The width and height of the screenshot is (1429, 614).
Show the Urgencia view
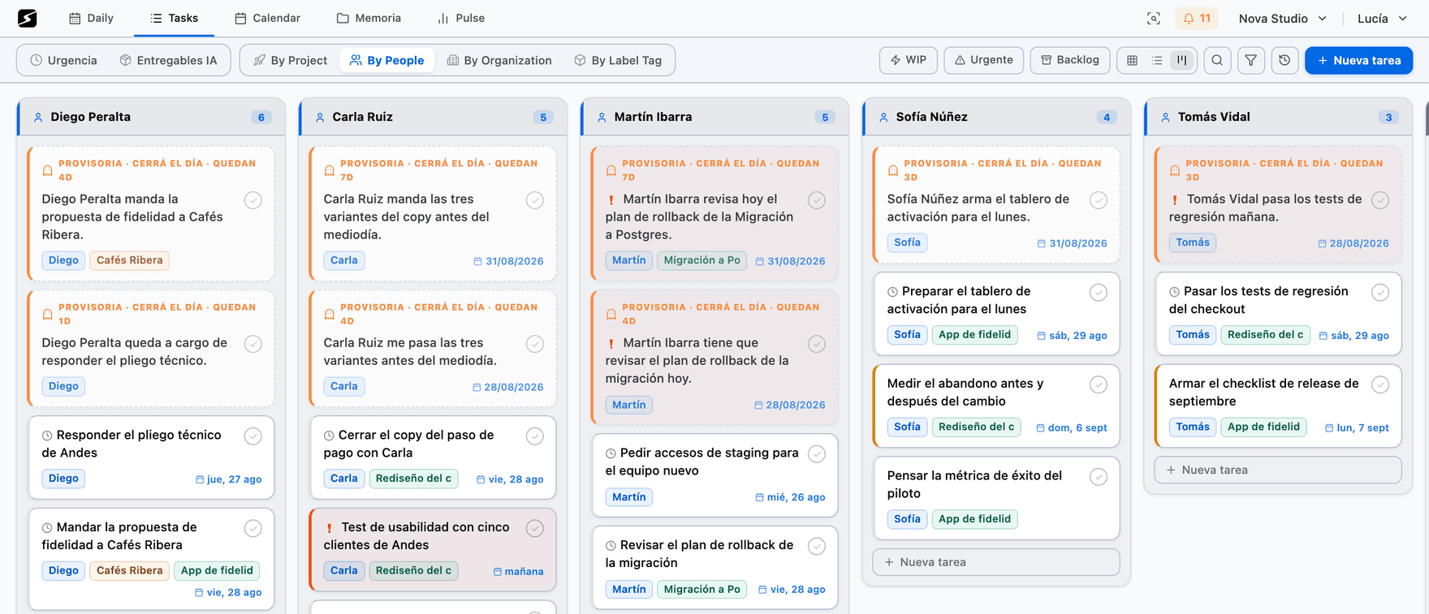coord(63,60)
